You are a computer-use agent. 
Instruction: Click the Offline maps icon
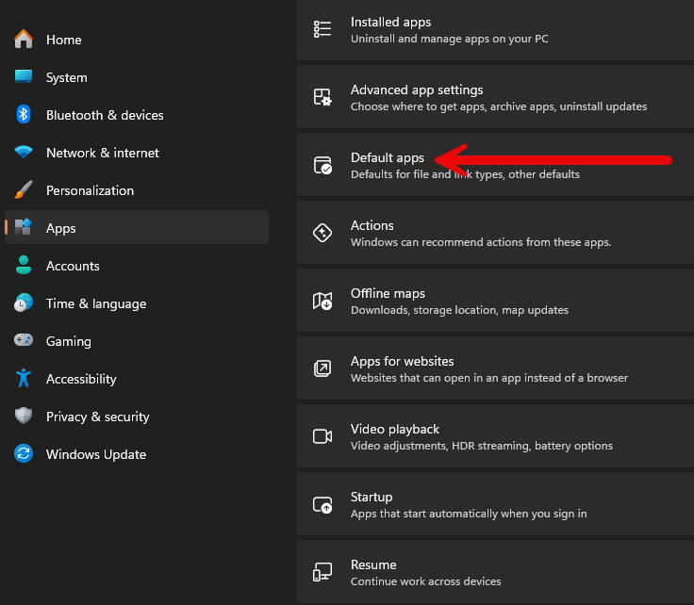pos(322,302)
